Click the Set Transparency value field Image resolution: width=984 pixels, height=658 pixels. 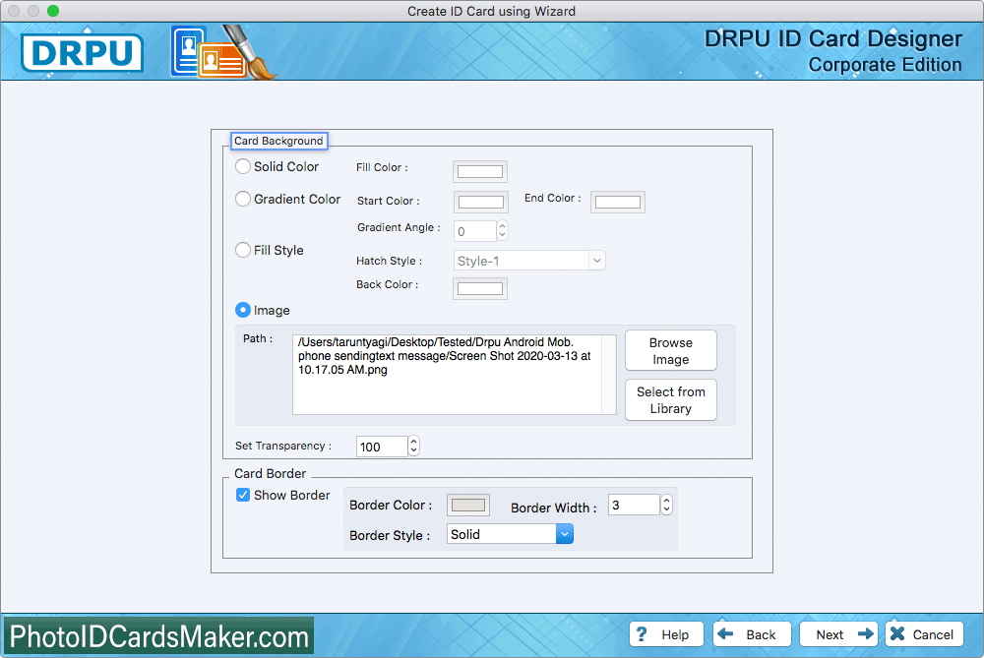click(x=382, y=446)
